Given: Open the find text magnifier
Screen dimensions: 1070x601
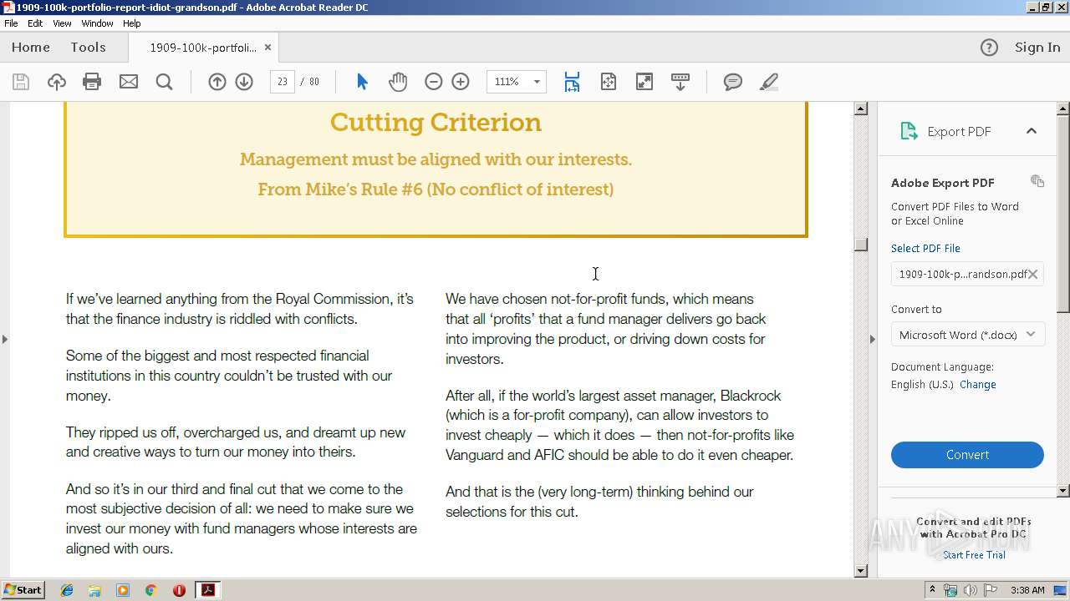Looking at the screenshot, I should 165,82.
